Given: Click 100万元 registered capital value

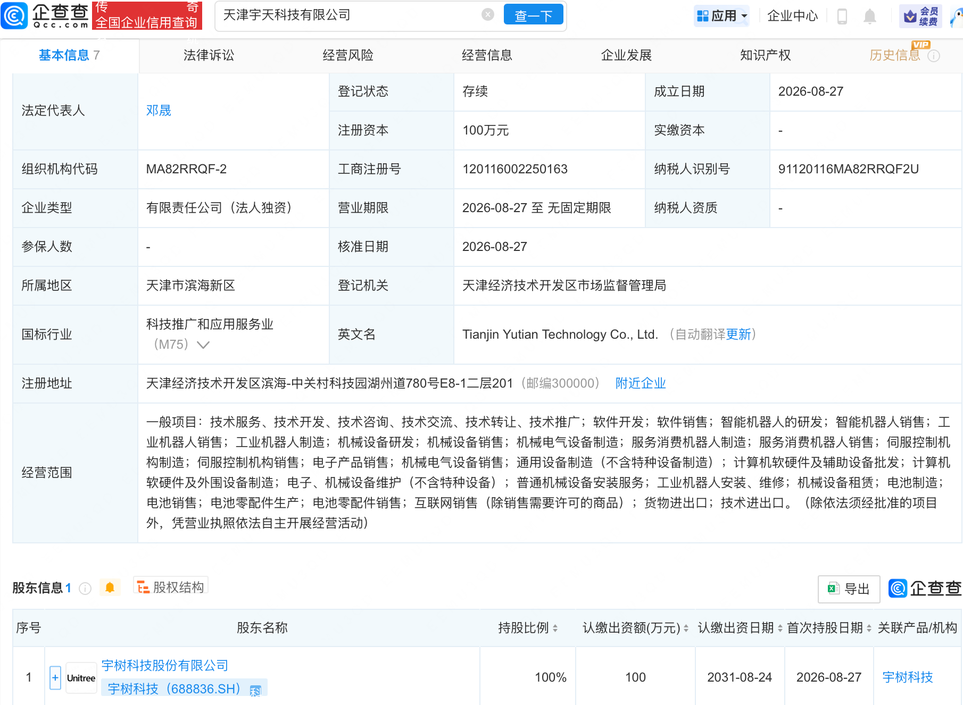Looking at the screenshot, I should [x=486, y=130].
